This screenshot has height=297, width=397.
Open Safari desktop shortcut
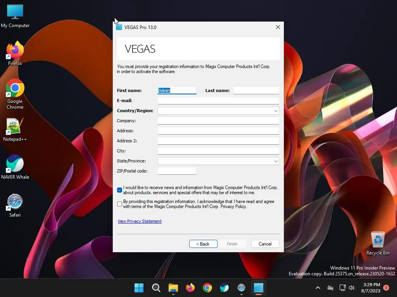15,205
